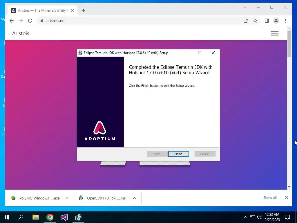This screenshot has width=297, height=223.
Task: Reload the aristois.net page
Action: pos(30,21)
